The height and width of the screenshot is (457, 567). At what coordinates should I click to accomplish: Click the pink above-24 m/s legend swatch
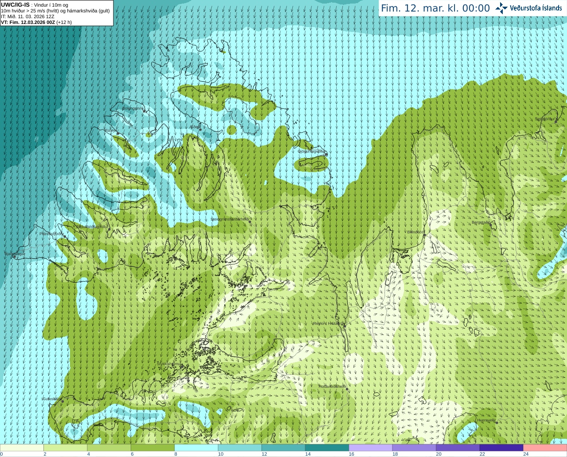click(x=545, y=448)
